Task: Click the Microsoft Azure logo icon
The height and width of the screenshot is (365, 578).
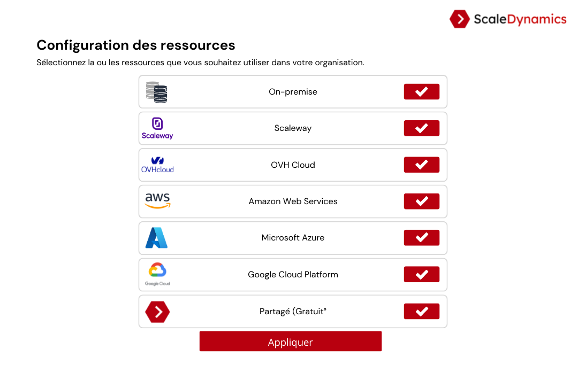Action: tap(157, 238)
